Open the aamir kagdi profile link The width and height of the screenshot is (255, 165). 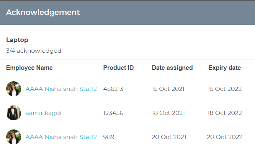tap(43, 113)
